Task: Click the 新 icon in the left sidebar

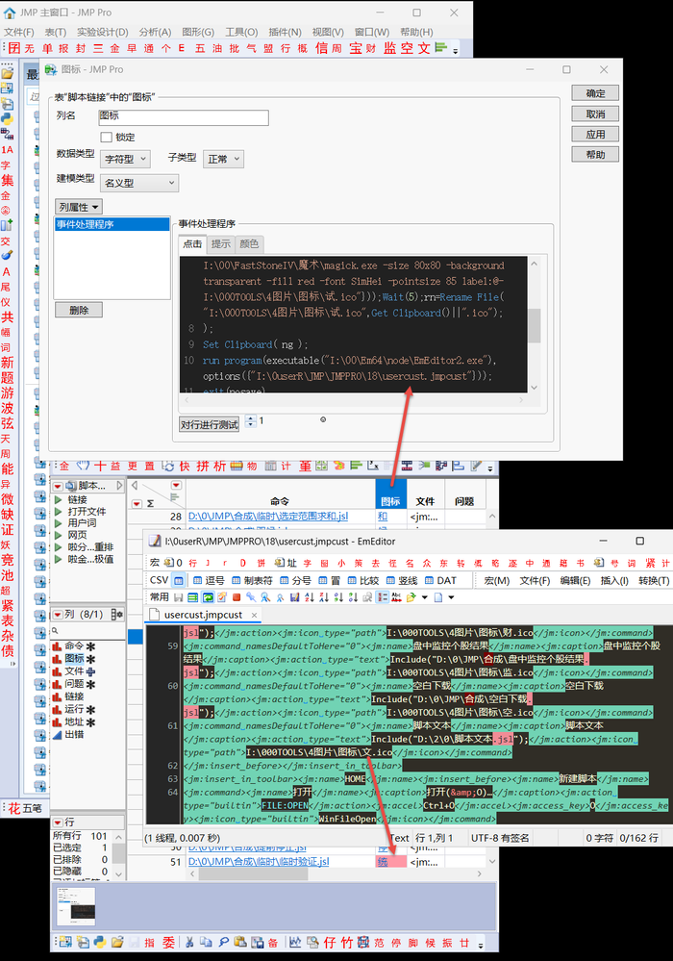Action: [7, 363]
